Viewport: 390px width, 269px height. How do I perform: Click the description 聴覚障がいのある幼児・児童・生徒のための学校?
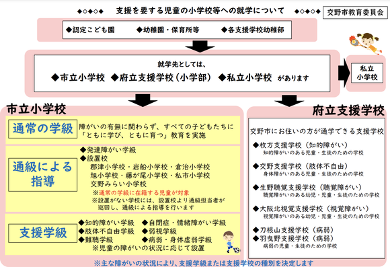point(321,195)
